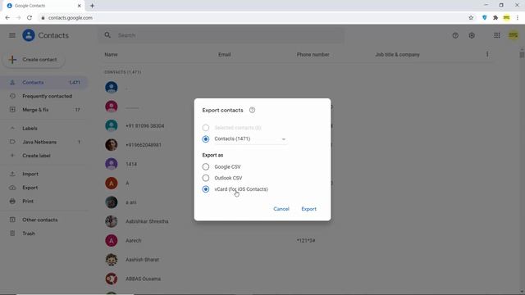This screenshot has width=525, height=295.
Task: Collapse the Labels section
Action: pos(12,128)
